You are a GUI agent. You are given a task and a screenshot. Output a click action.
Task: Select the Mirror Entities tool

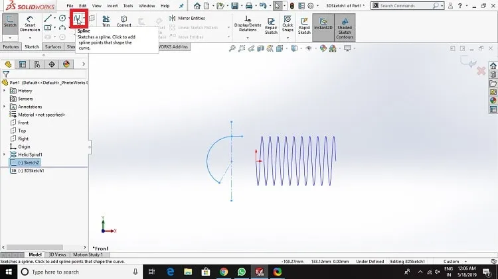coord(187,18)
